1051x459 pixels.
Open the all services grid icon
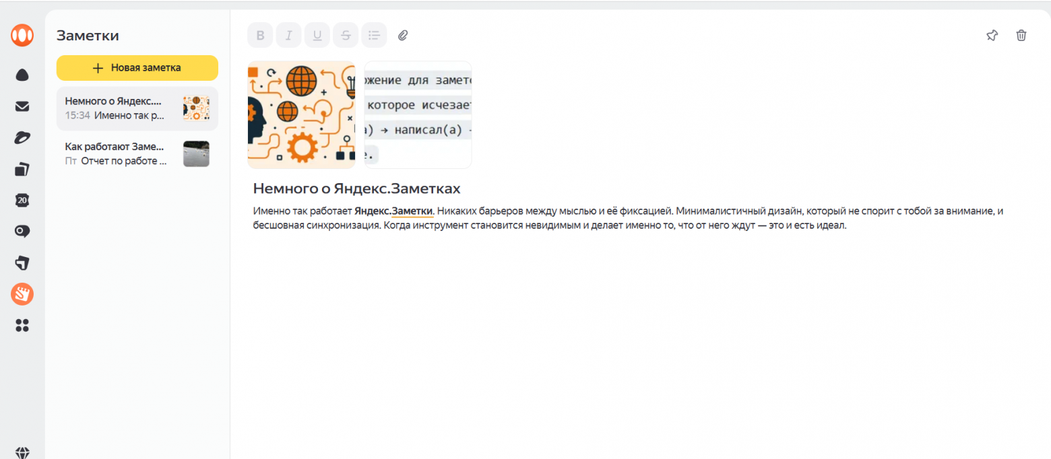click(22, 326)
